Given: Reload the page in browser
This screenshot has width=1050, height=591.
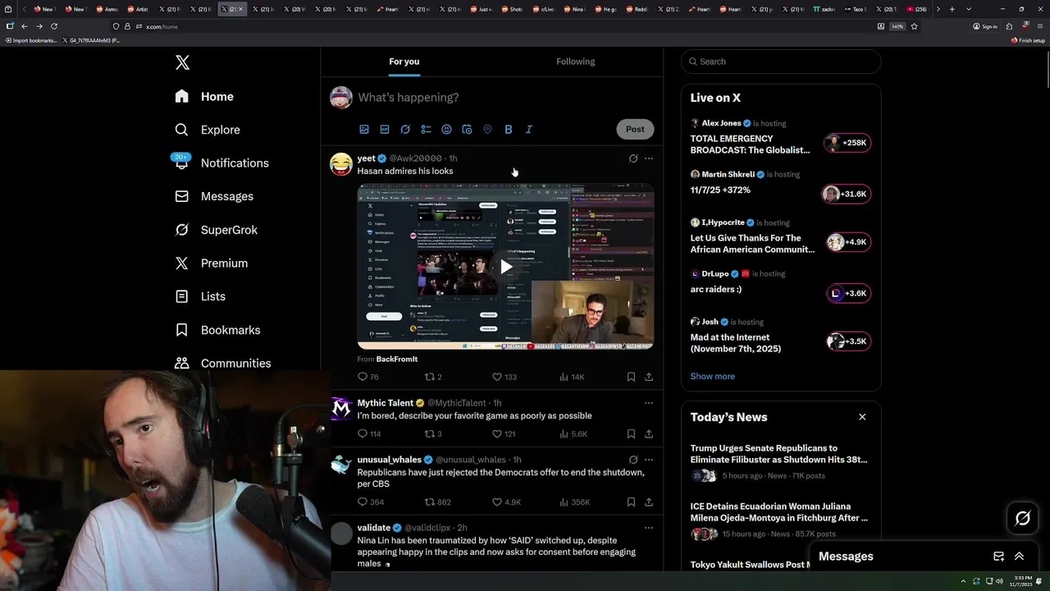Looking at the screenshot, I should point(54,26).
